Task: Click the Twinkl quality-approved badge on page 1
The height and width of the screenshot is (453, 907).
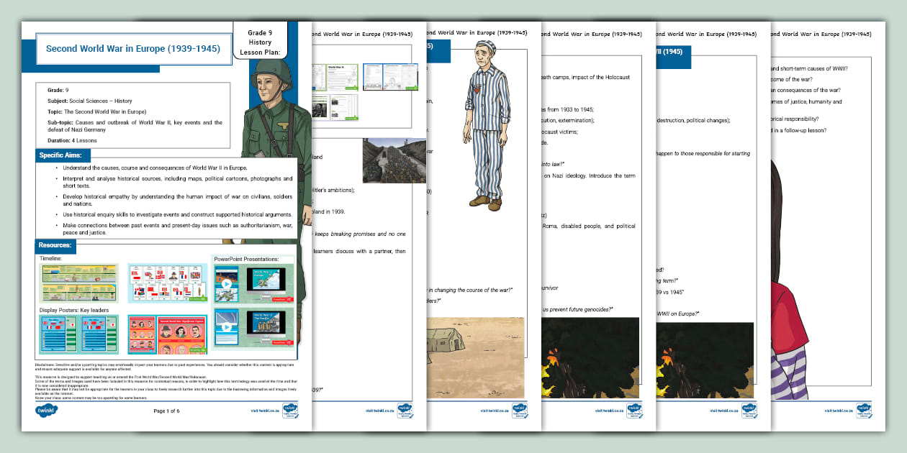Action: pos(290,411)
